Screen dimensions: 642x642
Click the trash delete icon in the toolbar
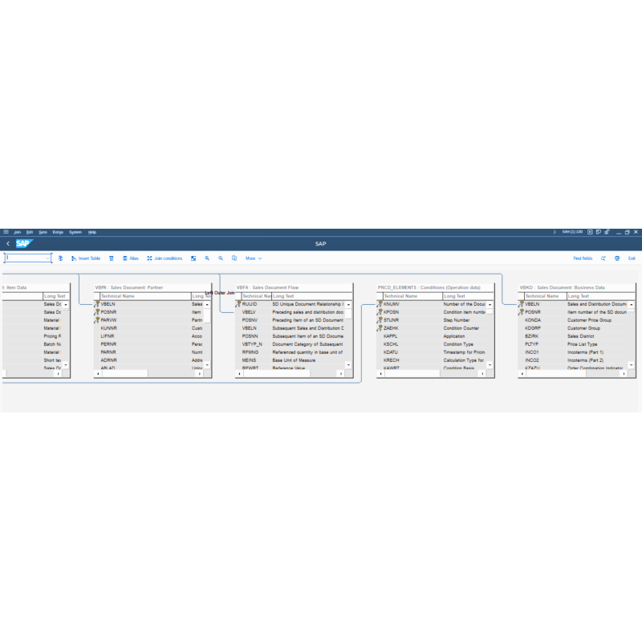pos(111,258)
